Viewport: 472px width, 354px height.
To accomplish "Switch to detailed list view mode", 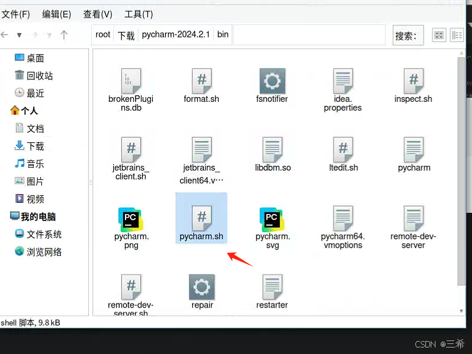I will pyautogui.click(x=456, y=35).
